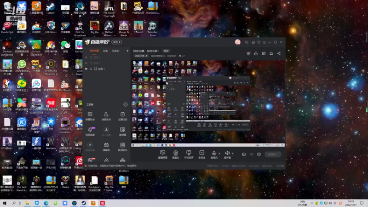
Task: Add 多媒体 multimedia source
Action: click(x=201, y=155)
